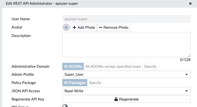Choose Specify option for Policy Package
This screenshot has height=107, width=197.
click(x=95, y=83)
